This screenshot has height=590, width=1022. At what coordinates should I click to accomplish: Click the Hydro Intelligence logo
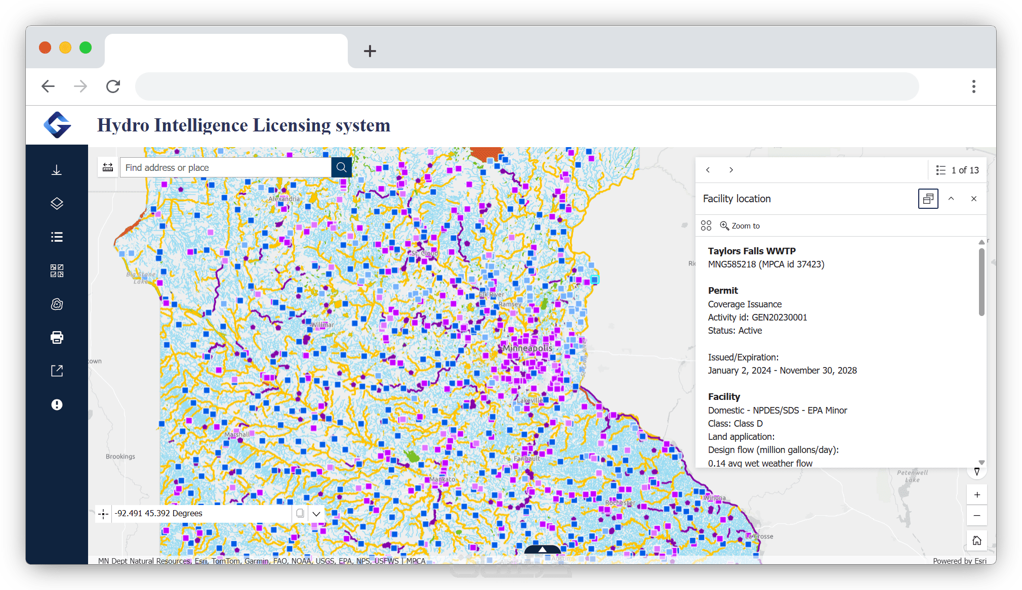(x=57, y=125)
